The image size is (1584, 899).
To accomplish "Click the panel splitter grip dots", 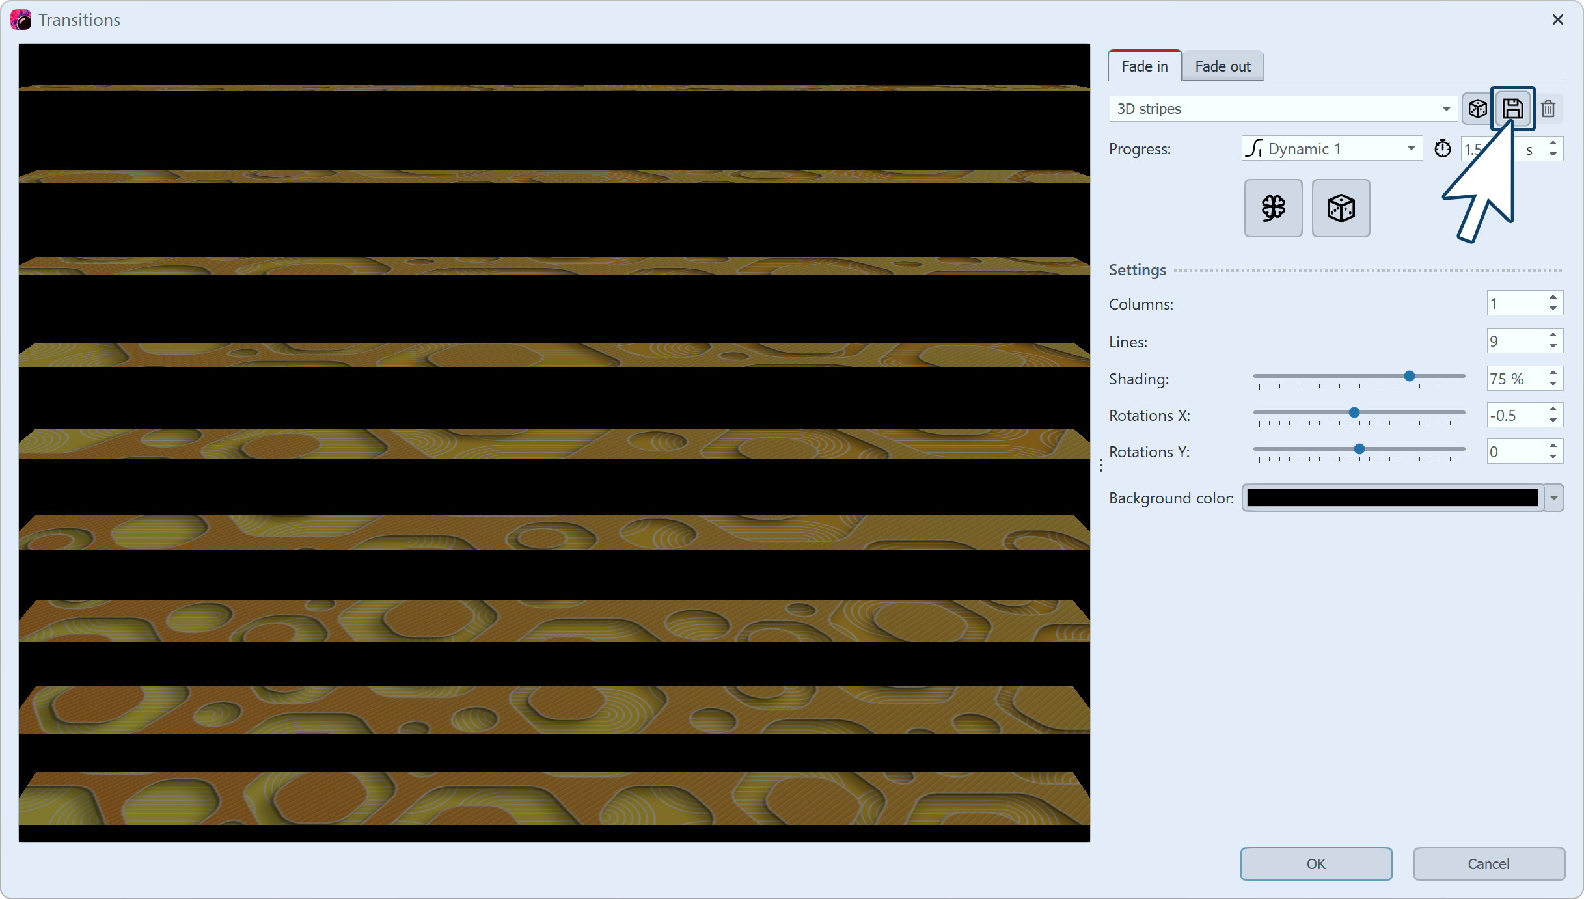I will 1100,465.
